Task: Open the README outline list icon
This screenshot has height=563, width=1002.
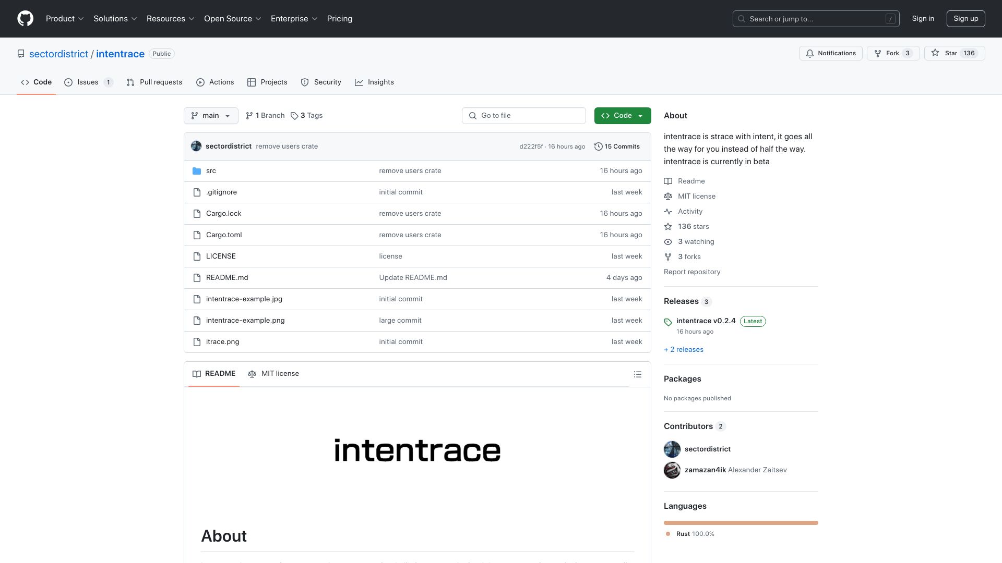Action: [637, 374]
